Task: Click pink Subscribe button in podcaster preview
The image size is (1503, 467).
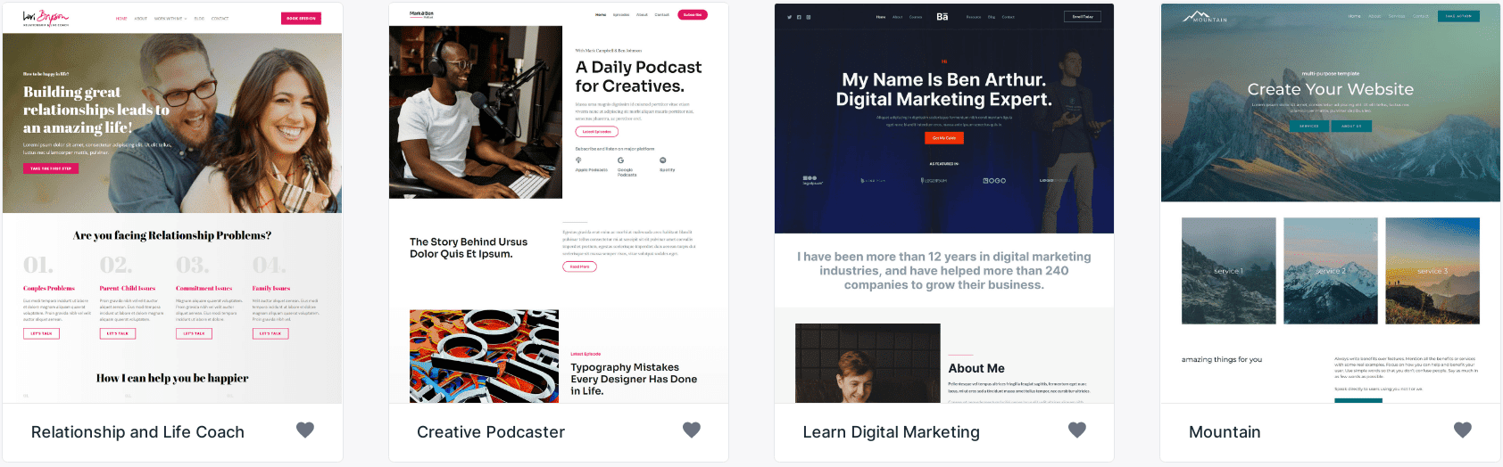Action: [x=693, y=14]
